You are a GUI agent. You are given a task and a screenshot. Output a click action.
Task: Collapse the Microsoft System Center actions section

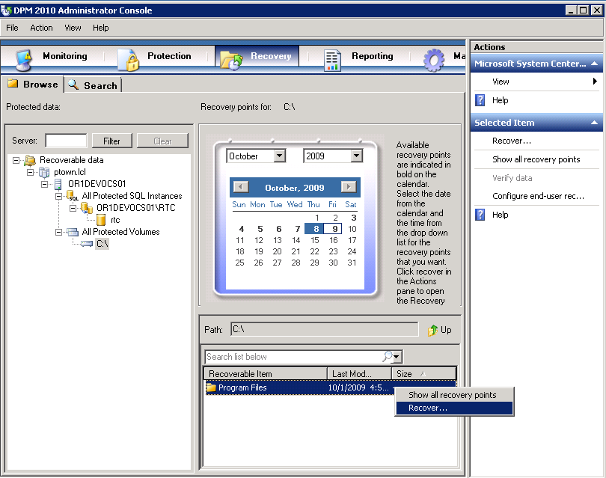[x=595, y=64]
